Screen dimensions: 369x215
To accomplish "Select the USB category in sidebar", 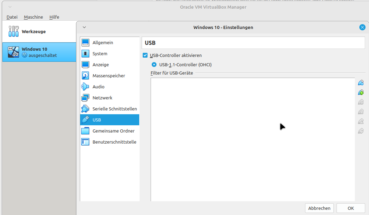I will click(x=110, y=120).
